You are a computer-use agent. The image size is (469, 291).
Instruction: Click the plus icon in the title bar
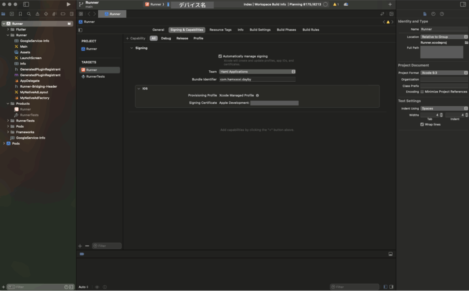coord(390,4)
